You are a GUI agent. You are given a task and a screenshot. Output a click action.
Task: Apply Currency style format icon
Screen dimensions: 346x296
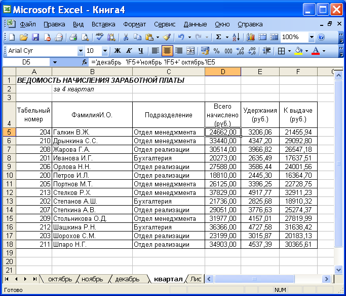coord(205,51)
